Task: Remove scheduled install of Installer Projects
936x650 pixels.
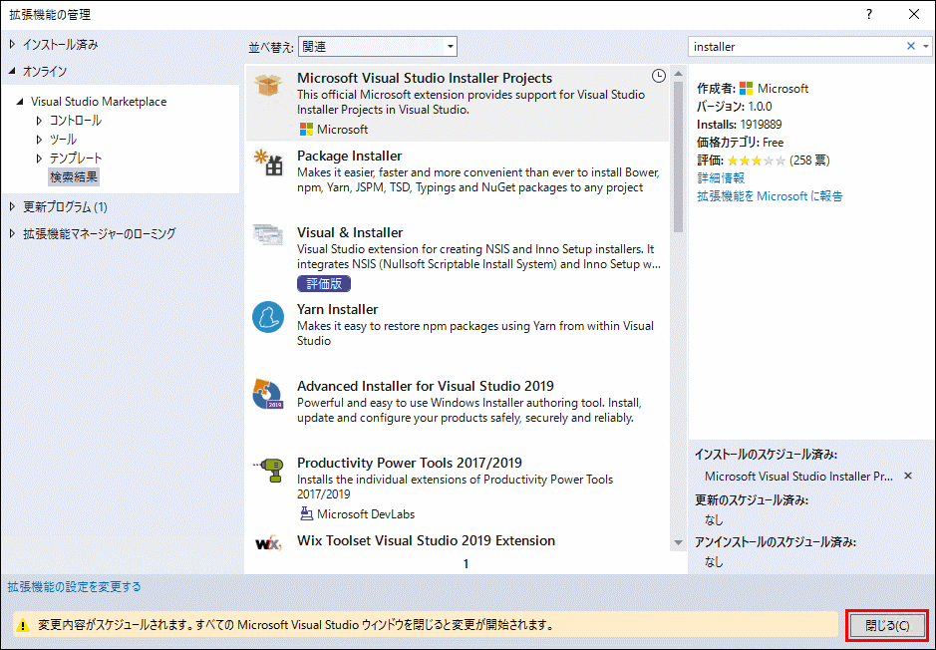Action: pos(908,476)
